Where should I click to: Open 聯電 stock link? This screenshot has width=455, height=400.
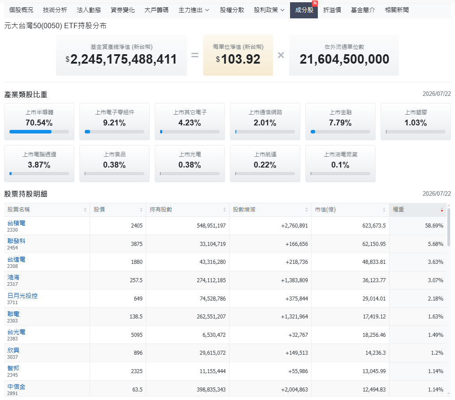tap(13, 314)
